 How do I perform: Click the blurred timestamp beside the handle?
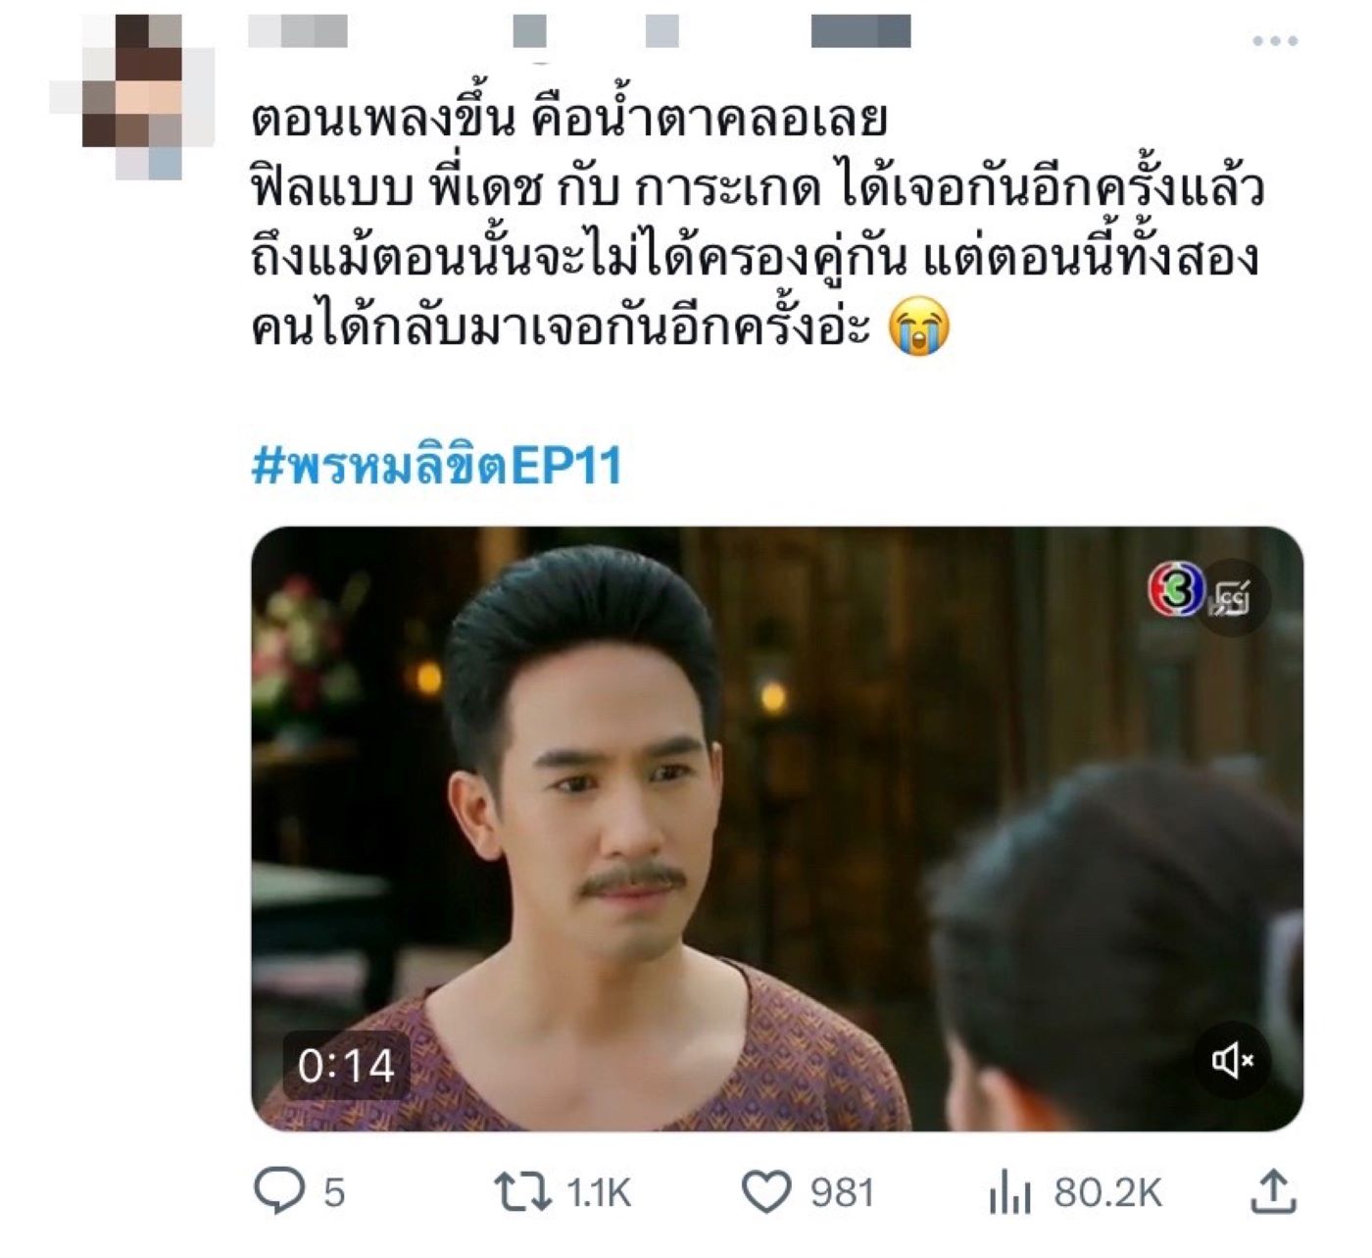point(860,31)
